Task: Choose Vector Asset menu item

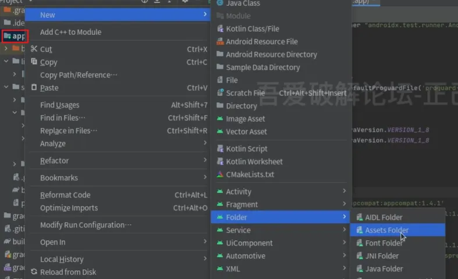Action: click(x=246, y=131)
